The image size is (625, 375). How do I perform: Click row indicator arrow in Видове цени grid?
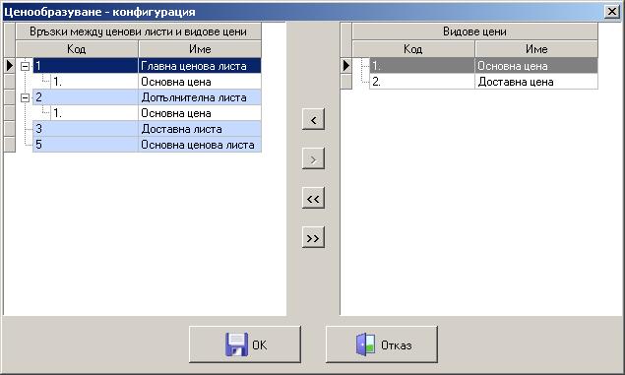point(346,65)
